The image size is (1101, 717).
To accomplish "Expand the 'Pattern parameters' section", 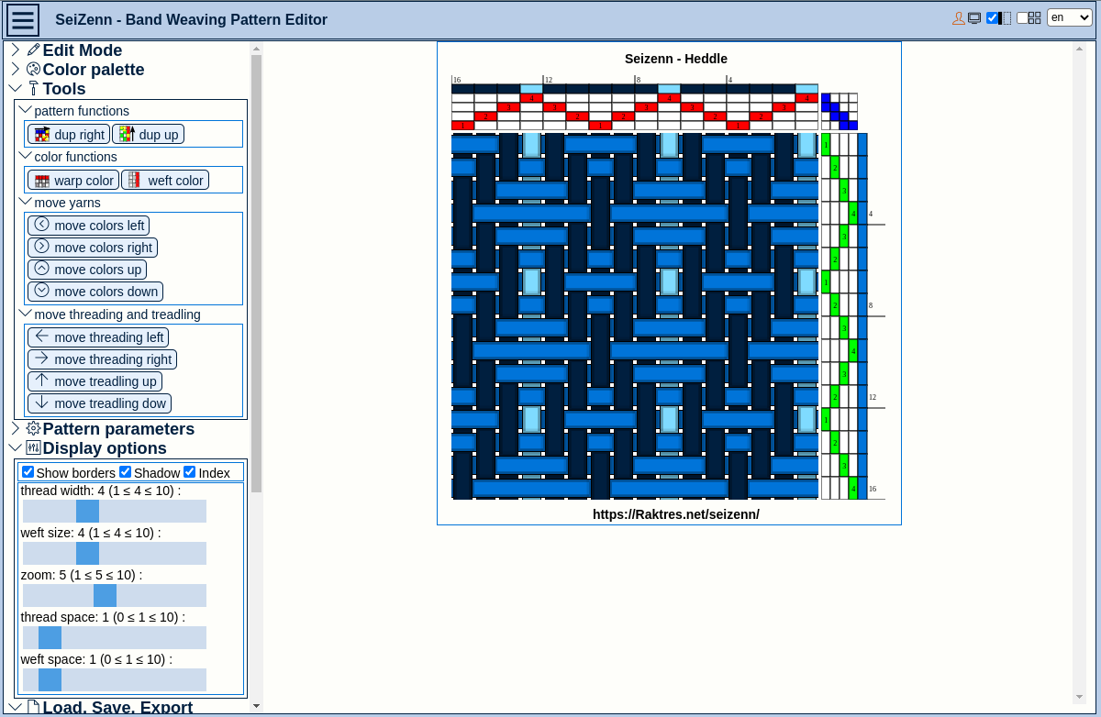I will [15, 427].
